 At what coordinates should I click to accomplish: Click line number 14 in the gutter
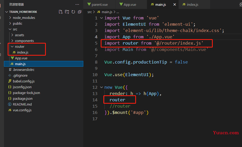pyautogui.click(x=95, y=100)
